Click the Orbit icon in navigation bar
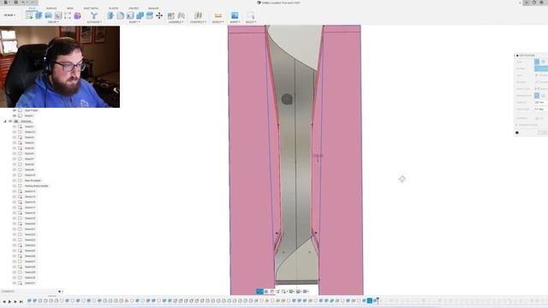Screen dimensions: 548x308 tap(259, 291)
